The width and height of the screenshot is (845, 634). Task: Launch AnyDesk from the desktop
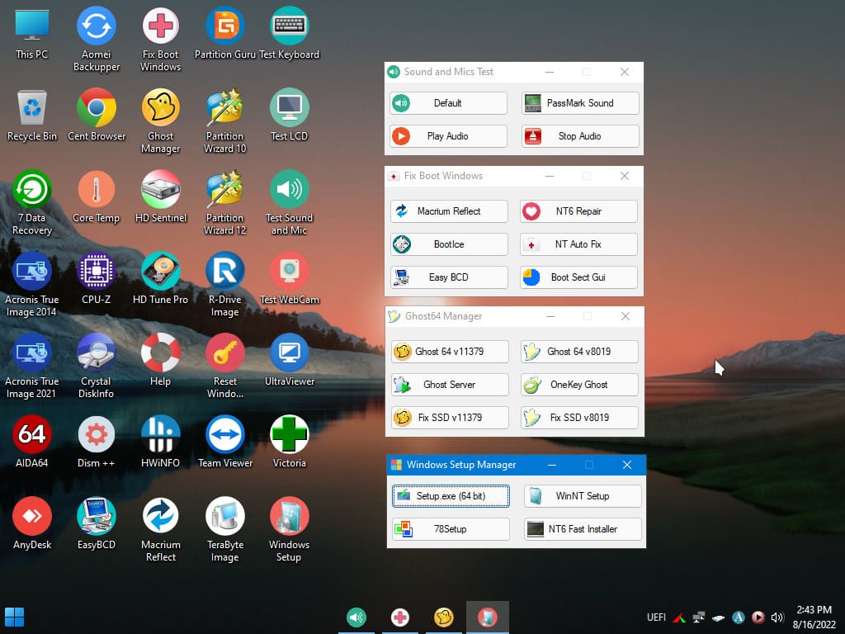[32, 518]
